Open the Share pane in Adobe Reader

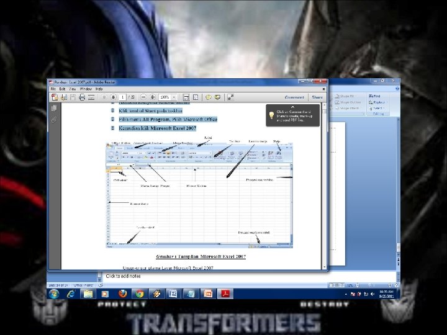[317, 97]
